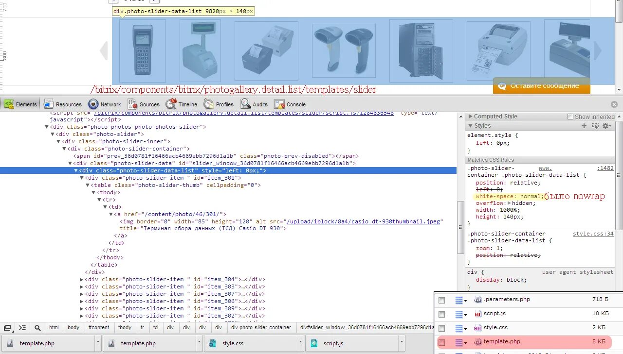Click the Casio data terminal product thumbnail

[143, 51]
